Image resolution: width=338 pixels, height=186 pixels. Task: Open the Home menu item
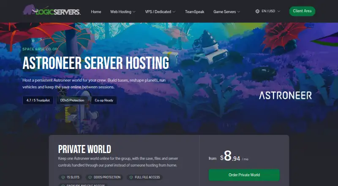96,12
